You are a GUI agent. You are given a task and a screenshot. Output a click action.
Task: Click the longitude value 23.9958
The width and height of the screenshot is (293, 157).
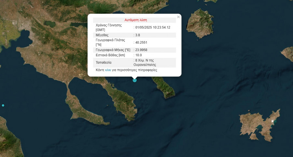pyautogui.click(x=141, y=50)
